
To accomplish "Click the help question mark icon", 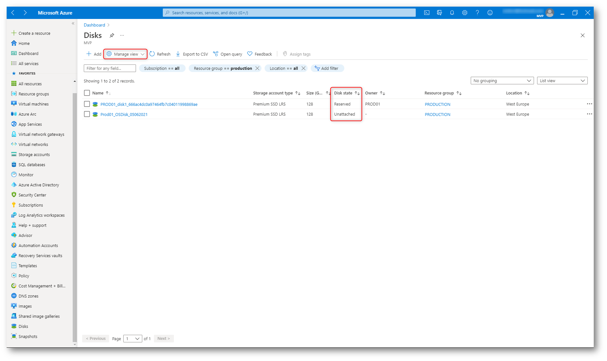I will (477, 13).
